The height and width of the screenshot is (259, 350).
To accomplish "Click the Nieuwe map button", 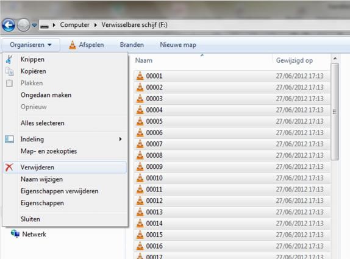I will click(x=178, y=45).
